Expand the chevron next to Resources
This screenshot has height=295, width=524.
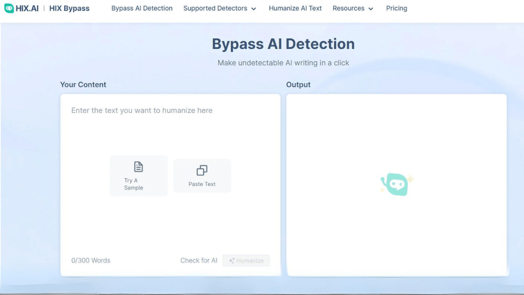371,9
